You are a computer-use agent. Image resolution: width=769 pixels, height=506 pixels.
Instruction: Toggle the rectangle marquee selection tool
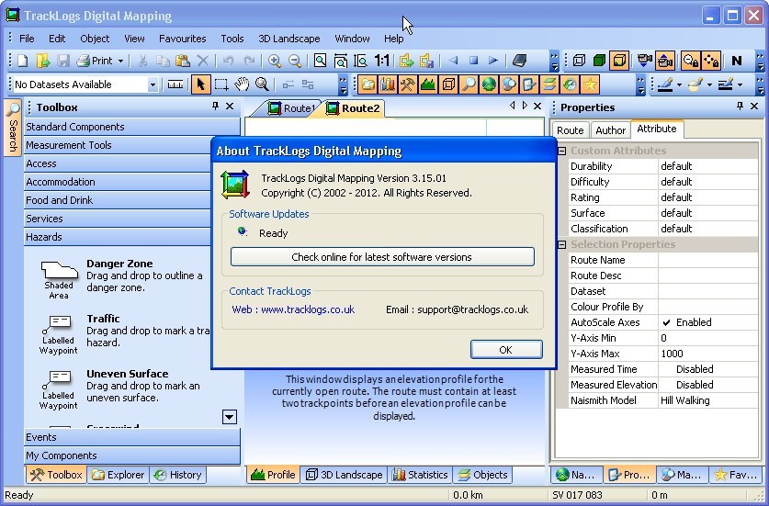[221, 84]
